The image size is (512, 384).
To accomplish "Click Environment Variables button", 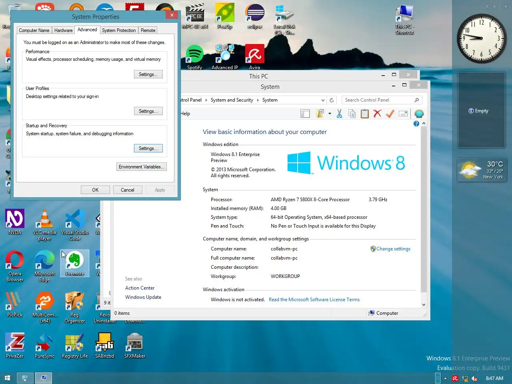I will coord(141,167).
